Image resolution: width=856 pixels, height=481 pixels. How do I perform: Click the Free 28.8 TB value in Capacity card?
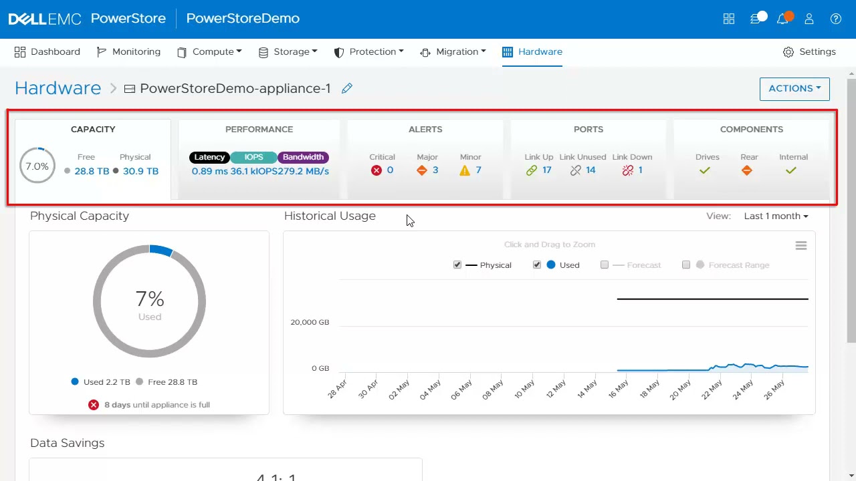pos(92,171)
